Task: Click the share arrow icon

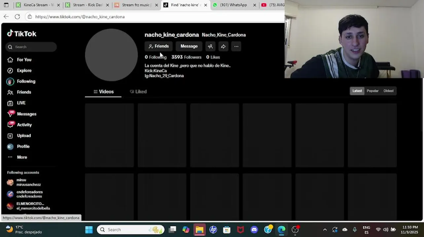Action: pos(223,46)
